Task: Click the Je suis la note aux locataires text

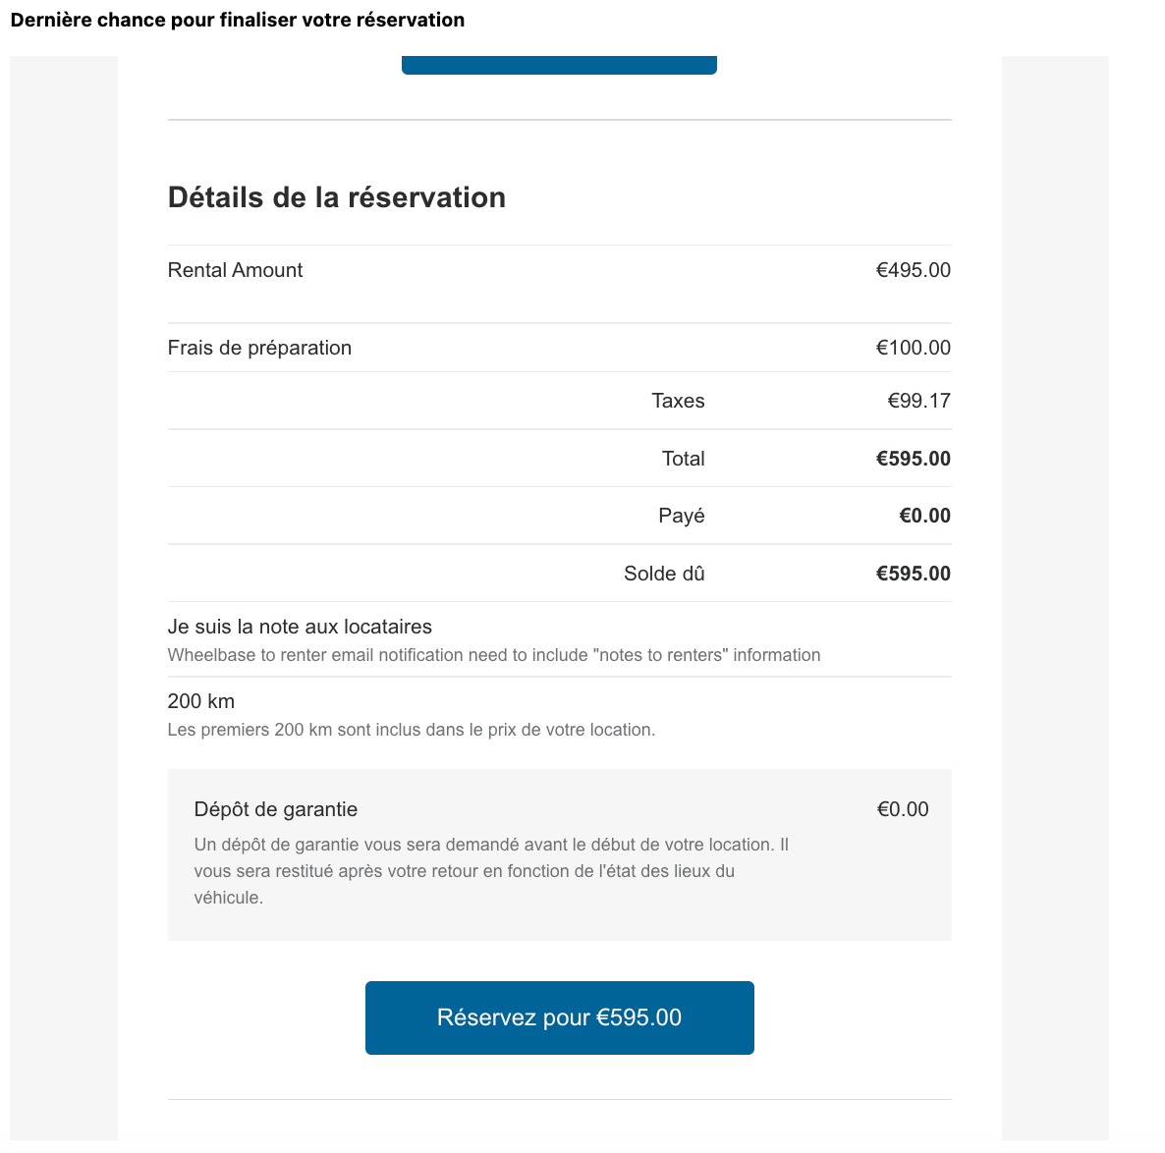Action: point(300,627)
